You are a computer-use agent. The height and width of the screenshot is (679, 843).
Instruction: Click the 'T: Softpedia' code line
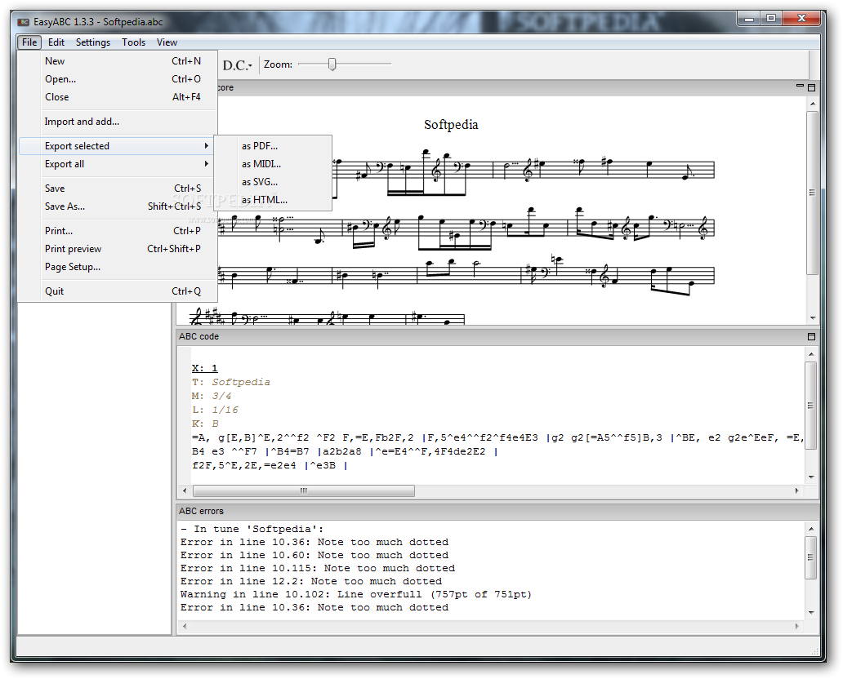231,382
